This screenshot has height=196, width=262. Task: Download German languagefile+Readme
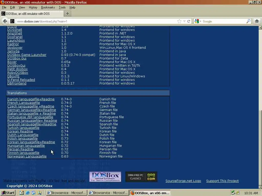[31, 110]
